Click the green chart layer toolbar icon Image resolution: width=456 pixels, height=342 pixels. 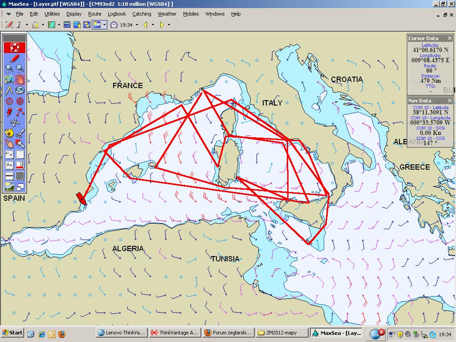tap(52, 25)
